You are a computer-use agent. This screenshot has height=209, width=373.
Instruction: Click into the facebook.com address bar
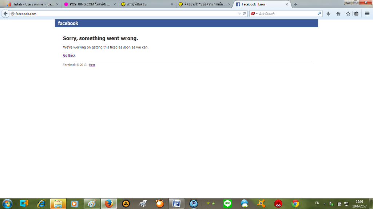[126, 14]
